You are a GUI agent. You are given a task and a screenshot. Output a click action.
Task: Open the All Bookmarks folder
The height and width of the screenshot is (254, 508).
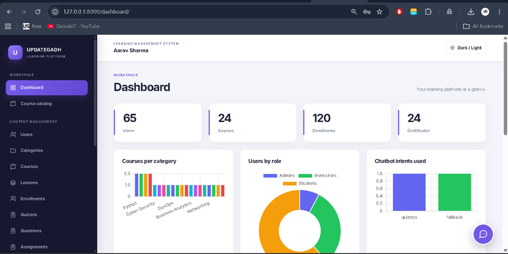(x=483, y=26)
